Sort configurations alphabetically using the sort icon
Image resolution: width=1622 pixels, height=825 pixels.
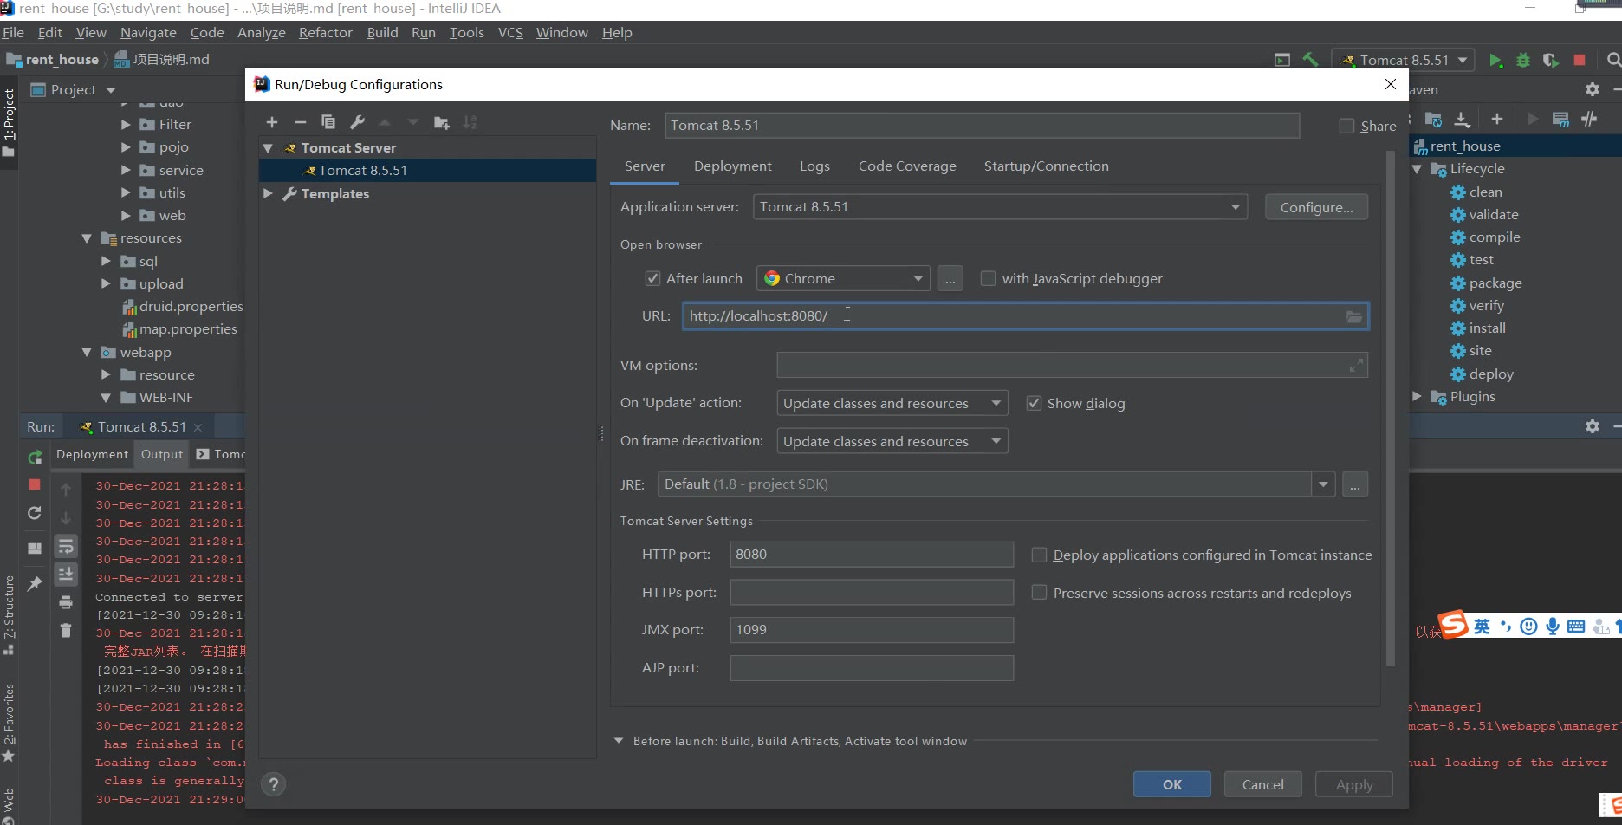click(470, 122)
